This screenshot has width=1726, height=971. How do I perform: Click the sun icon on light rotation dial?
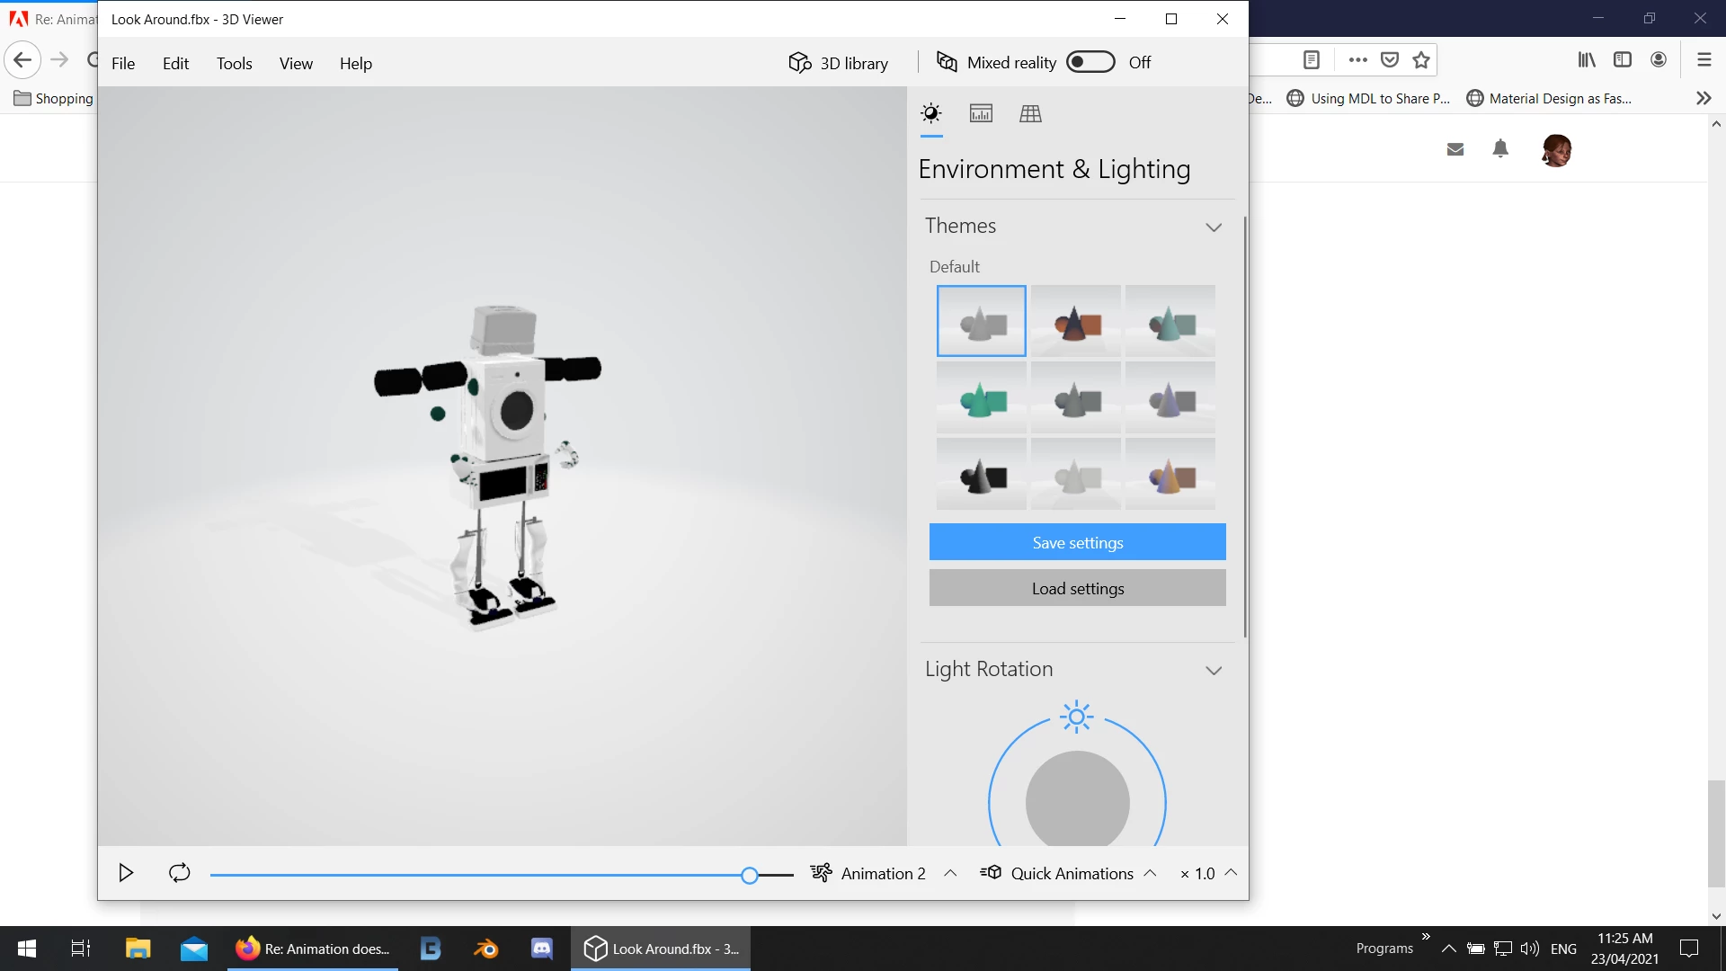[x=1076, y=717]
